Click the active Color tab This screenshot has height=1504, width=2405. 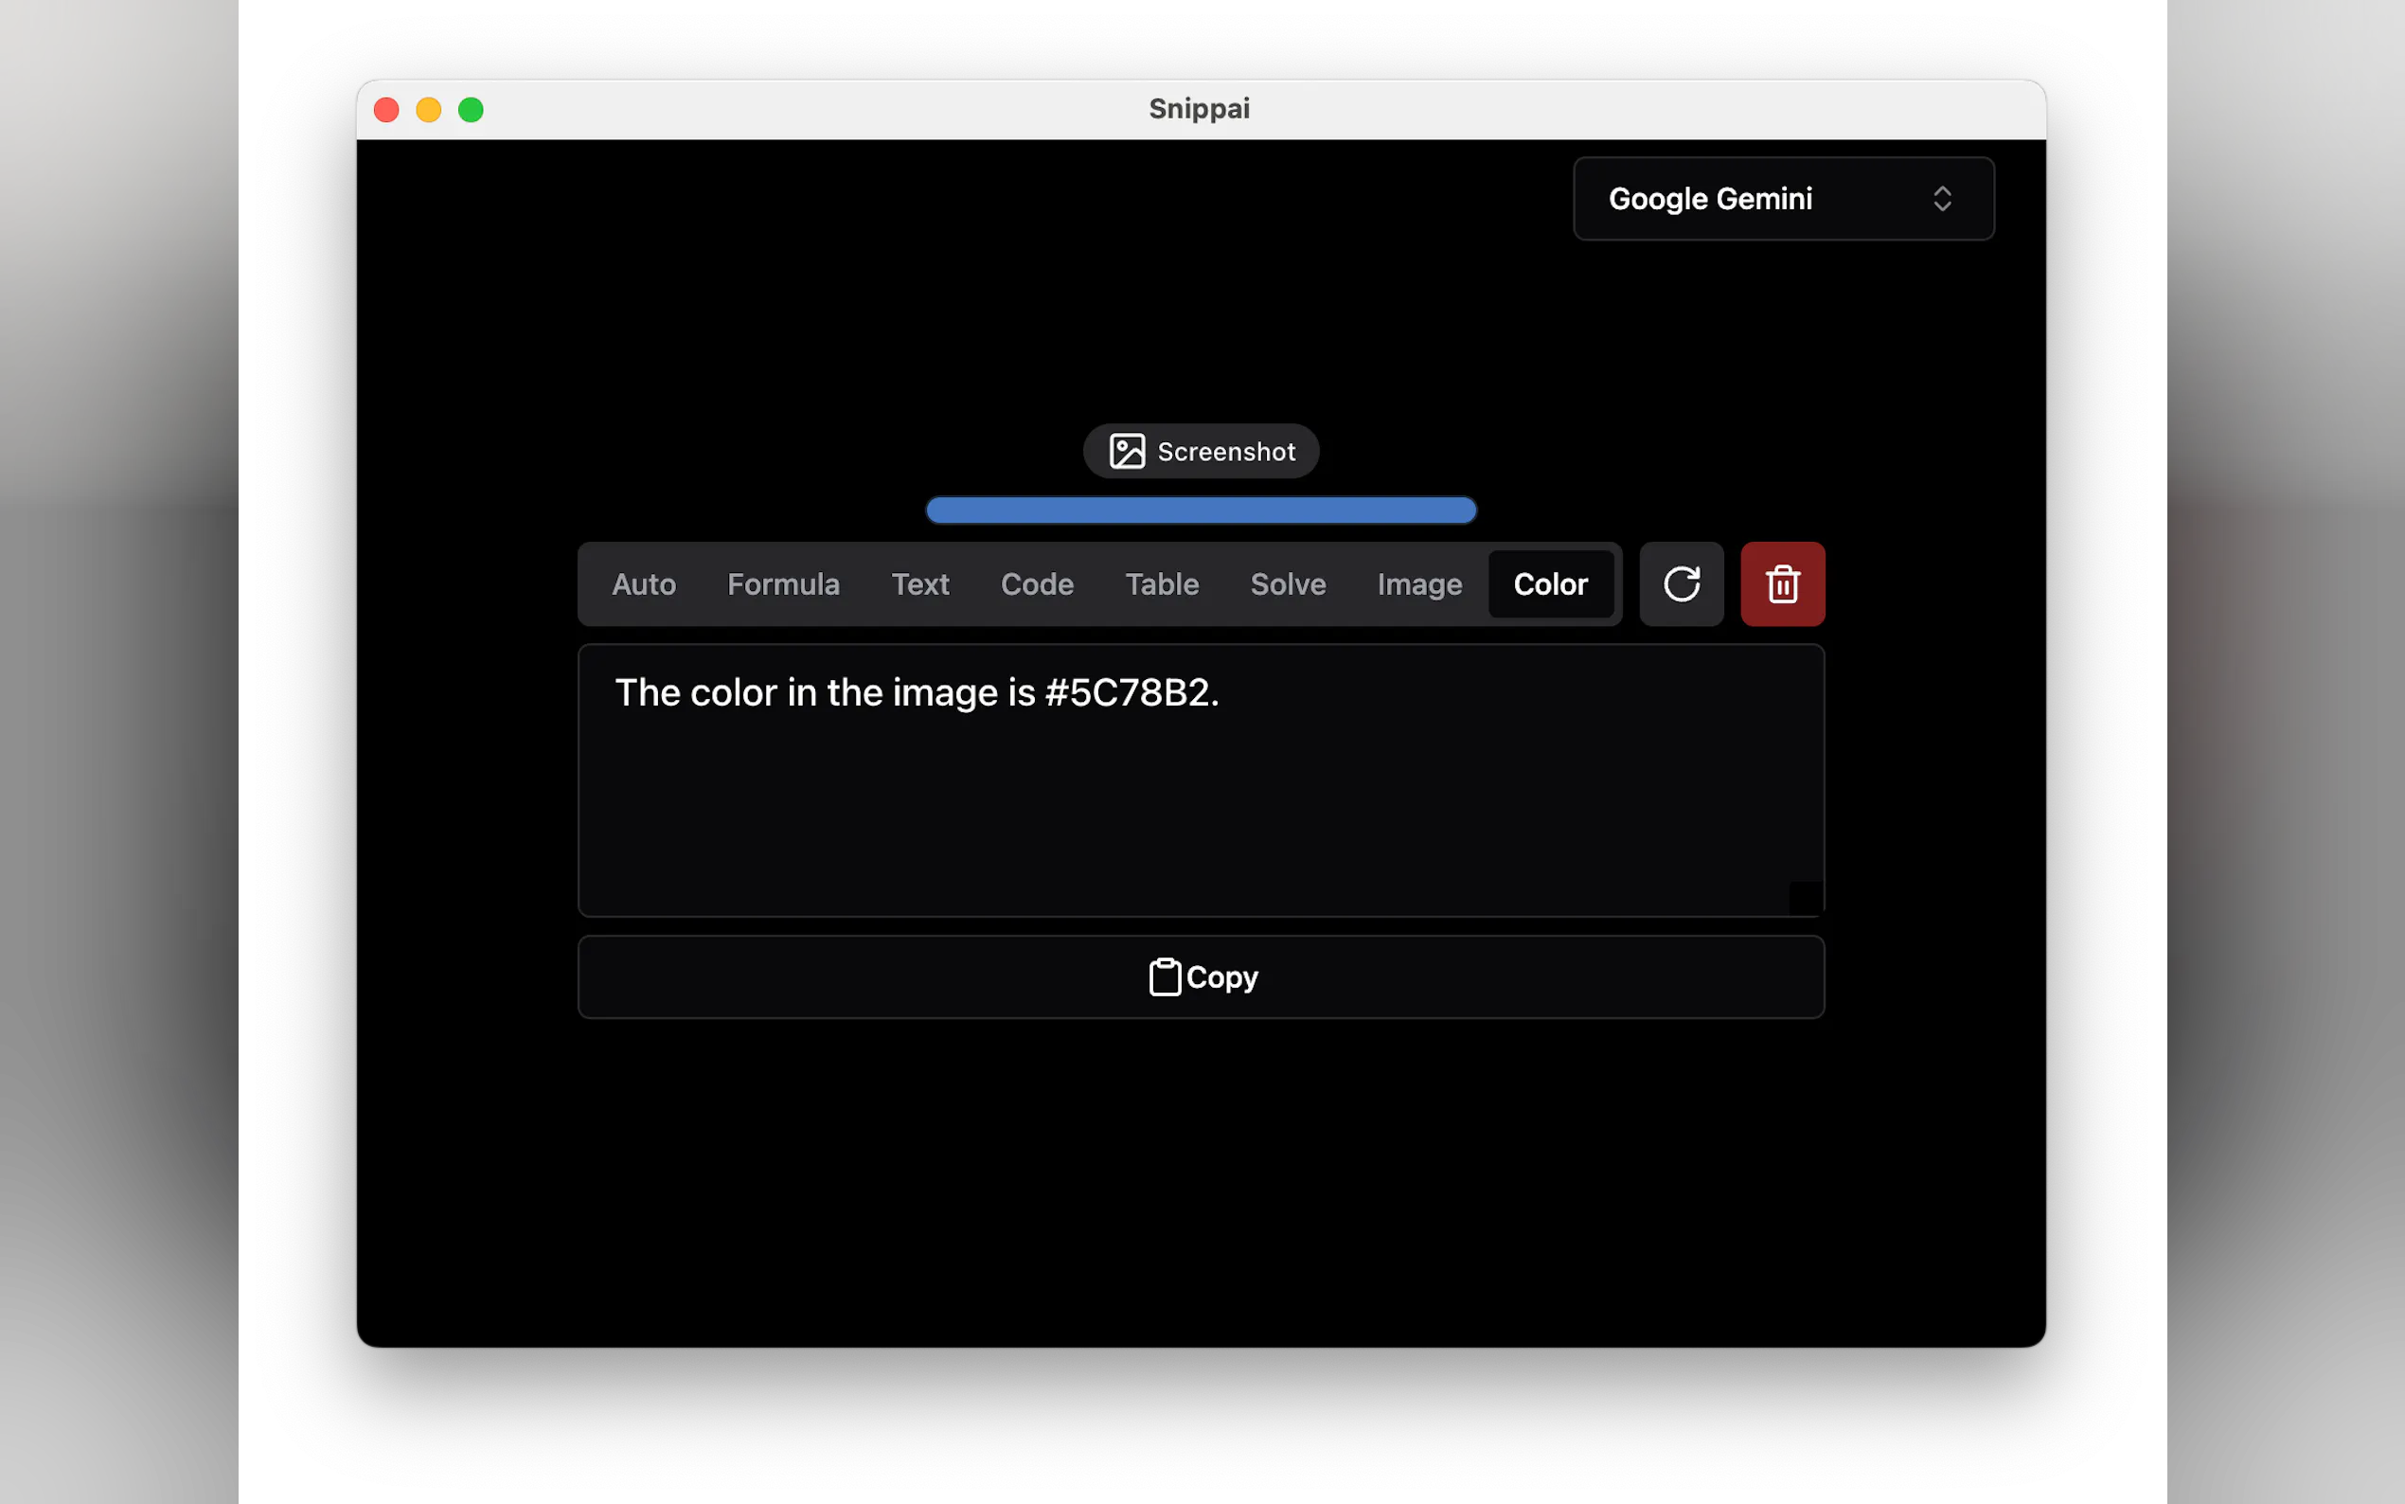click(x=1550, y=584)
